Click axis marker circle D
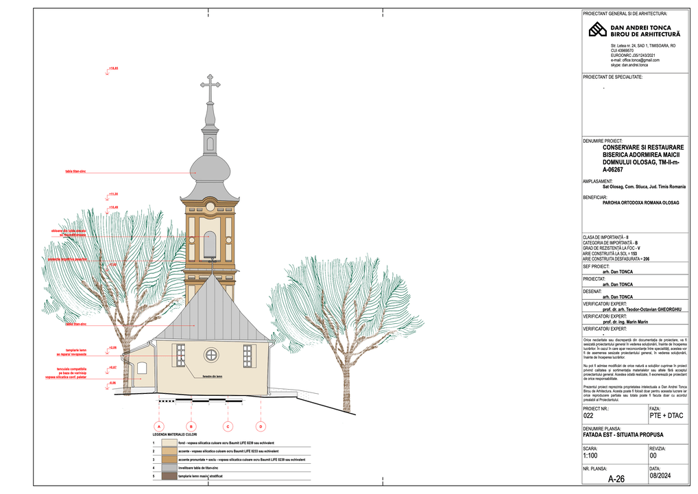This screenshot has width=698, height=494. coord(261,426)
